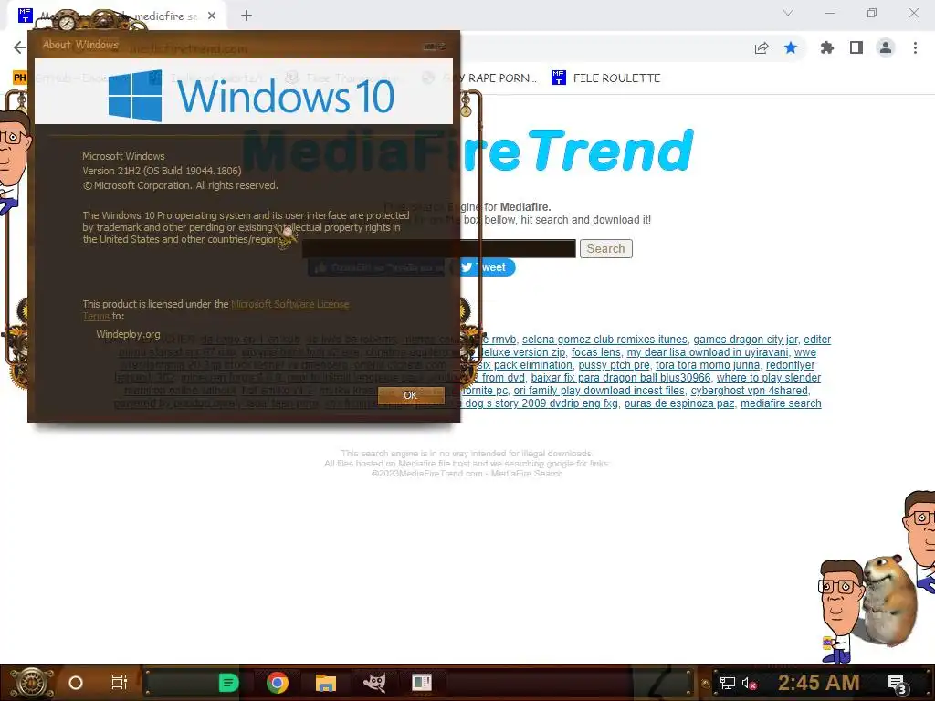Close the About Windows dialog
Viewport: 935px width, 701px height.
(x=434, y=46)
